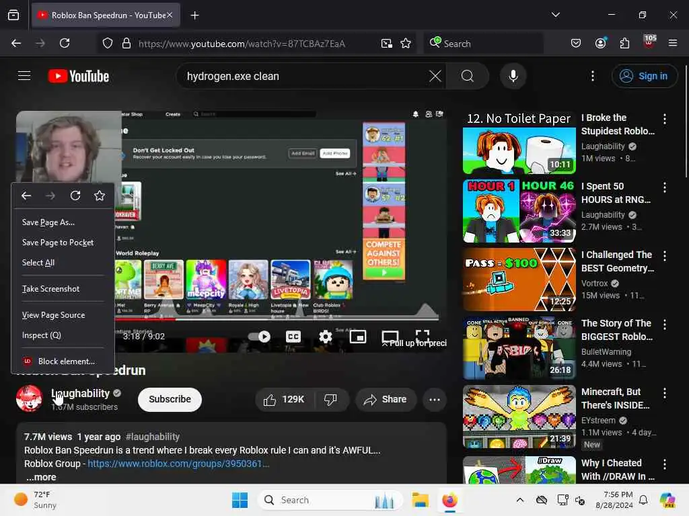Click Back arrow in context menu
This screenshot has width=689, height=516.
pos(26,196)
